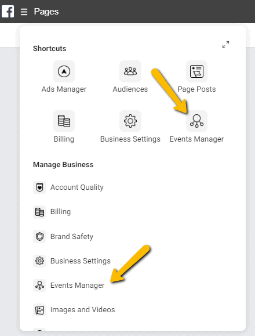The width and height of the screenshot is (255, 336).
Task: Click the Facebook logo in the header
Action: click(8, 12)
